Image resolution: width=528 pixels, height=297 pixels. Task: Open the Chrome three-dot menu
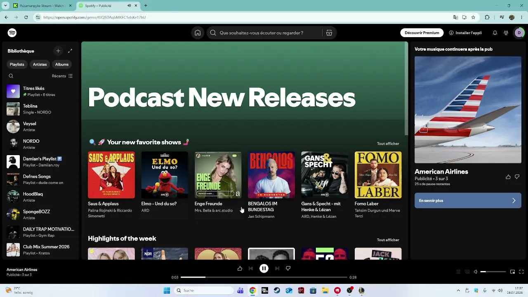(x=521, y=17)
